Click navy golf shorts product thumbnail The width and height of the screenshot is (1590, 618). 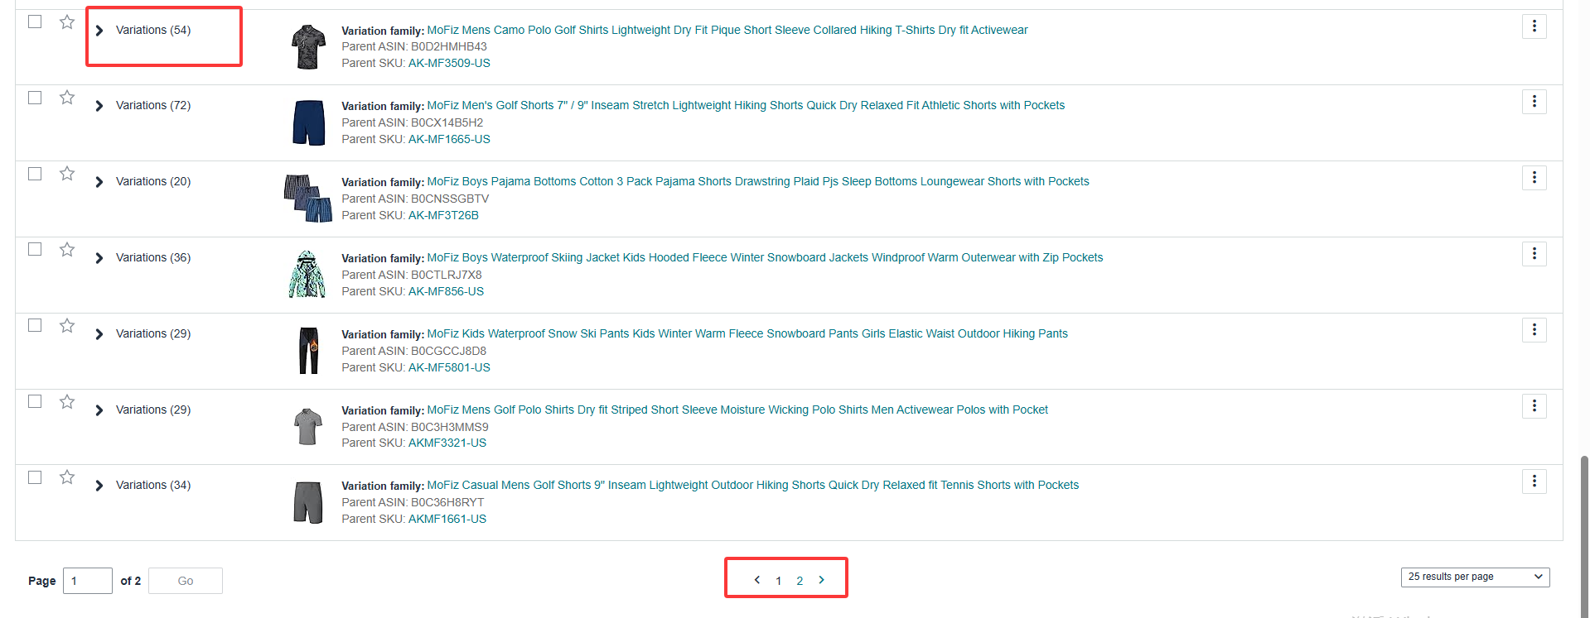[308, 122]
